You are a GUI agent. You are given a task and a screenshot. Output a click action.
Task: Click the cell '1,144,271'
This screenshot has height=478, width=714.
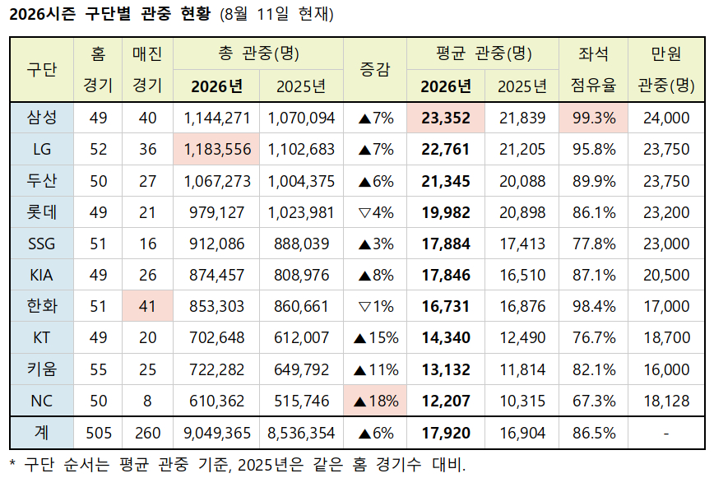[x=217, y=118]
